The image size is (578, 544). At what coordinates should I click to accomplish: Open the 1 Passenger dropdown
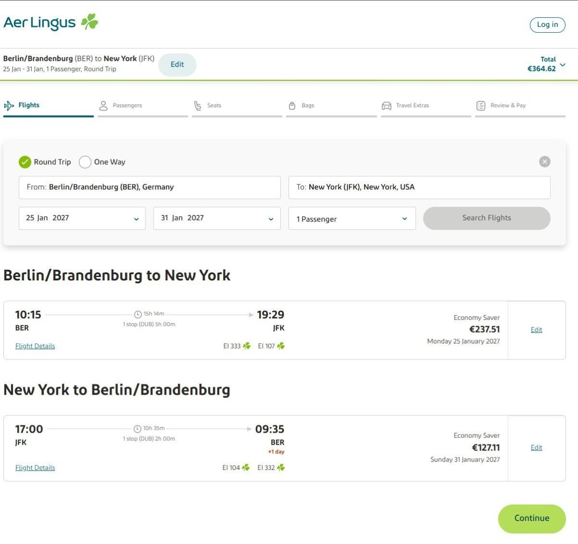[352, 218]
